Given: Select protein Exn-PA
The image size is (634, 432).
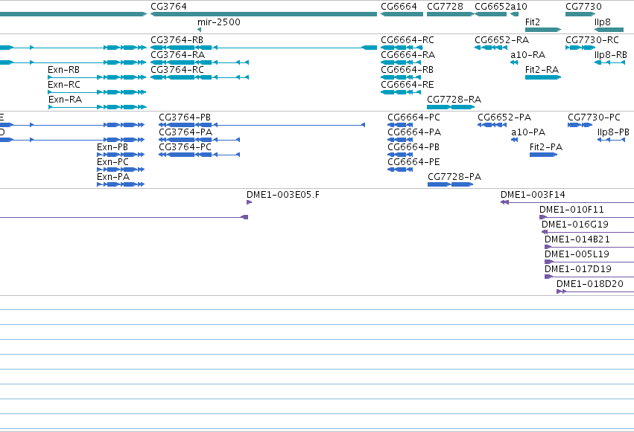Looking at the screenshot, I should click(x=121, y=184).
